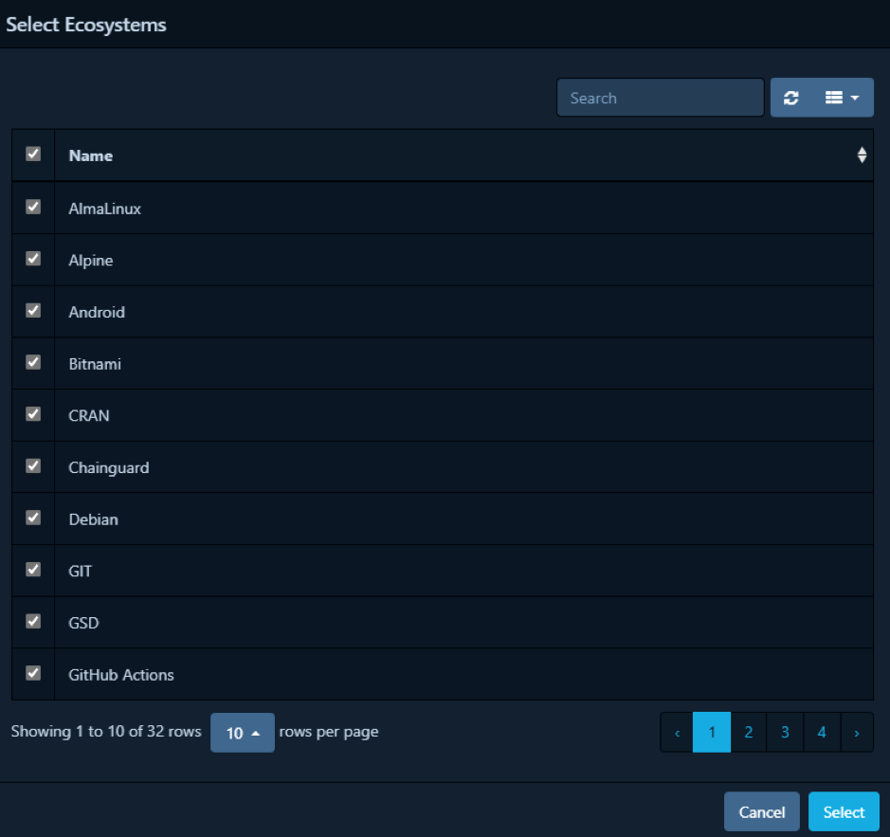Viewport: 890px width, 837px height.
Task: Select page 1 in pagination
Action: (x=712, y=733)
